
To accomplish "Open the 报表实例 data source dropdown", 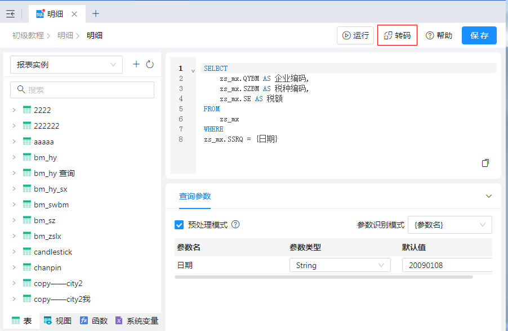I will point(66,65).
